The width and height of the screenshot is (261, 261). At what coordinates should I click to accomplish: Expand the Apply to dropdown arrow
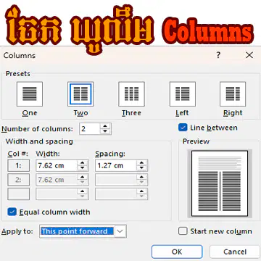pos(120,231)
